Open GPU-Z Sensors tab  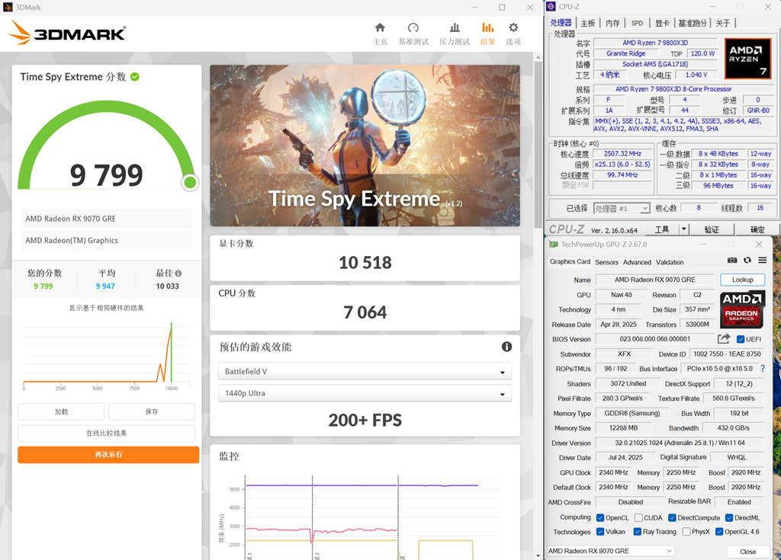coord(606,262)
